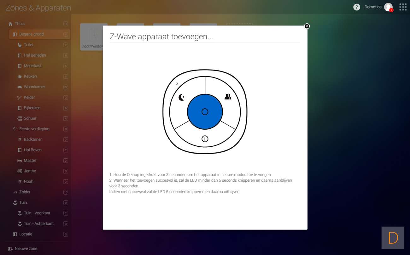
Task: Select the Thuis home zone
Action: click(20, 24)
